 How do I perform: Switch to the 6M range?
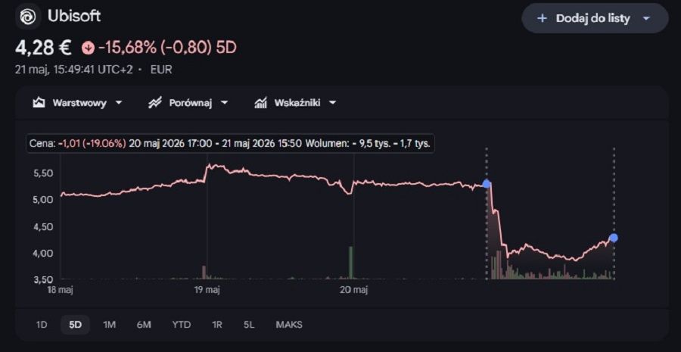pyautogui.click(x=144, y=325)
